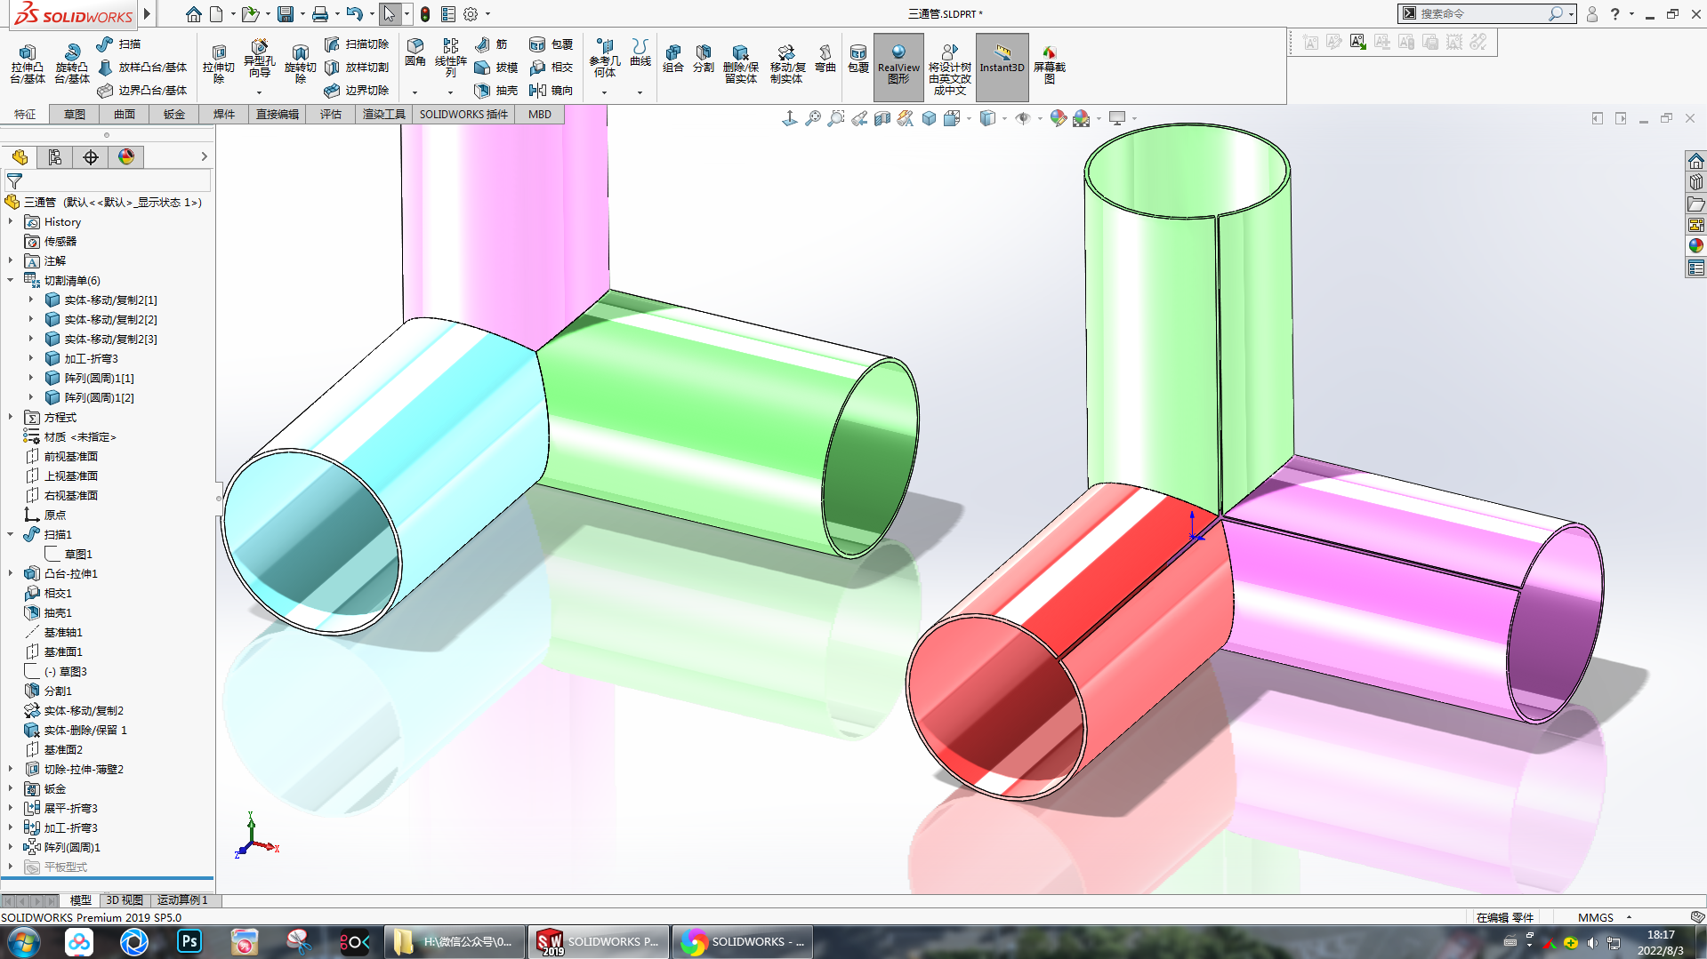
Task: Expand the 方程式 equations node
Action: (x=11, y=417)
